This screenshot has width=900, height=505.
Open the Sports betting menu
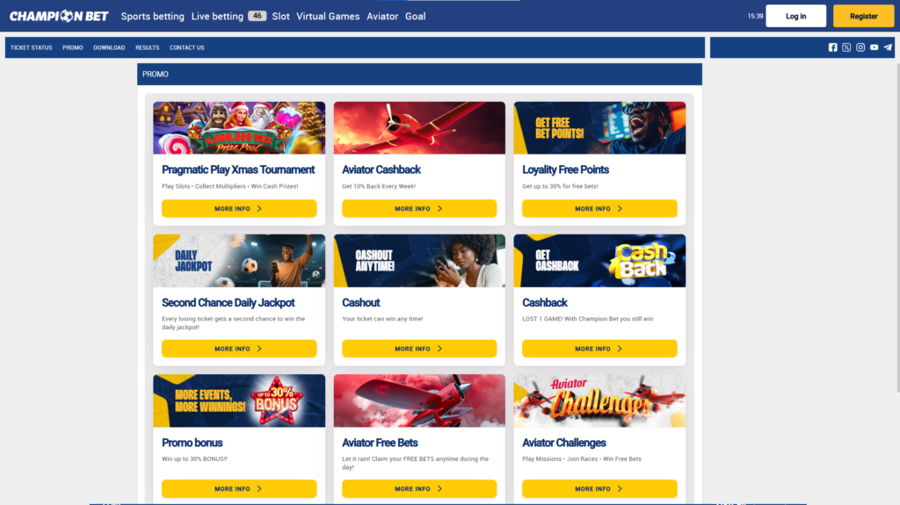point(153,16)
